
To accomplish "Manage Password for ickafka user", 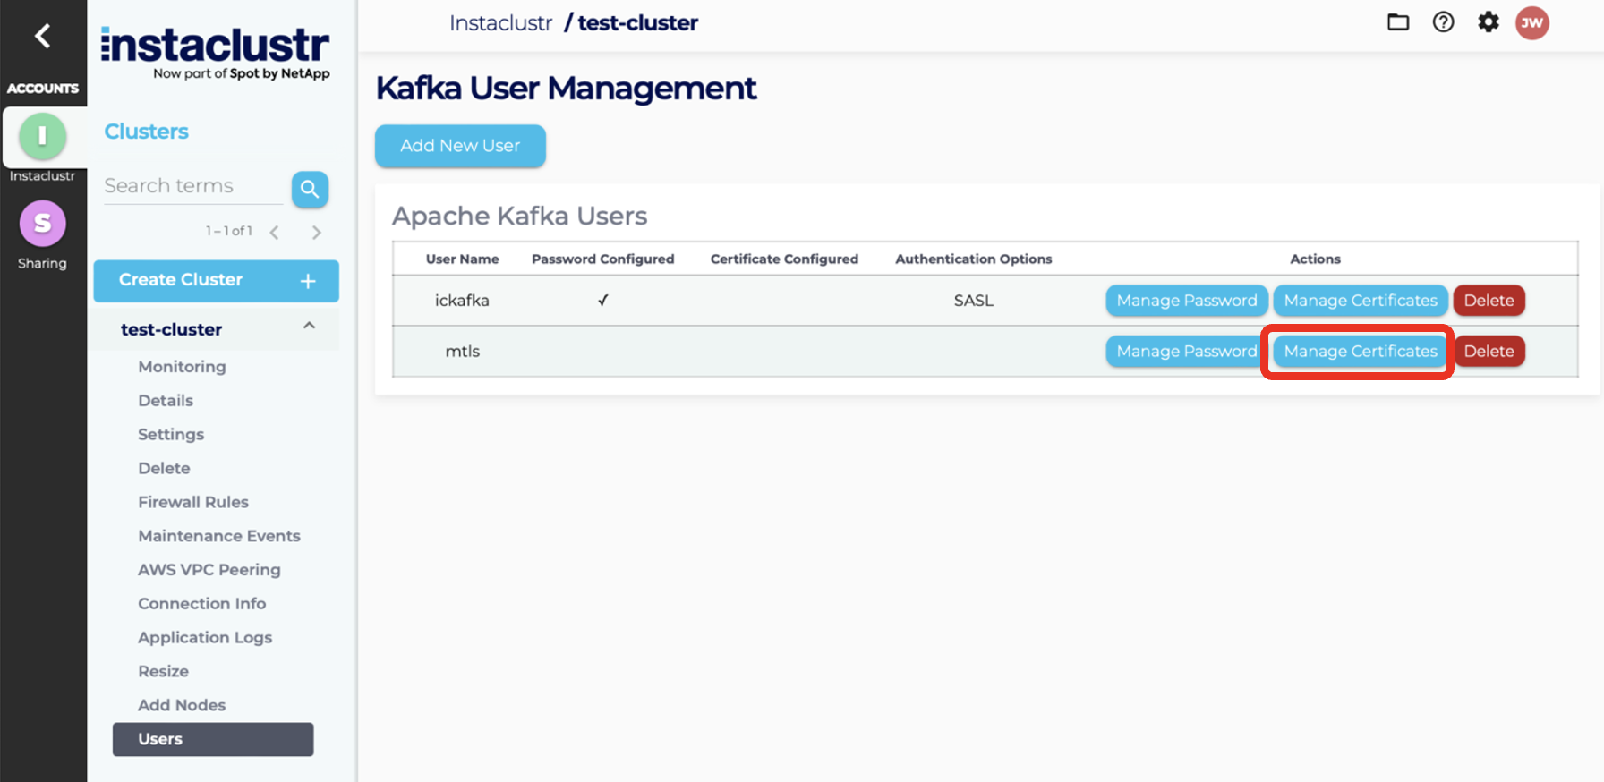I will coord(1186,301).
